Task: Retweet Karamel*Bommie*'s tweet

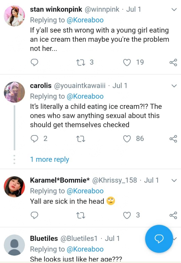Action: (81, 215)
